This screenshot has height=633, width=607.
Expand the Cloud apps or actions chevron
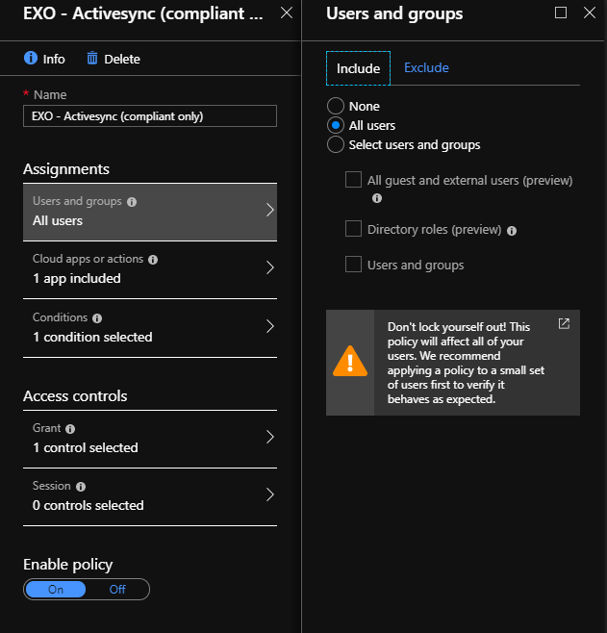[269, 268]
